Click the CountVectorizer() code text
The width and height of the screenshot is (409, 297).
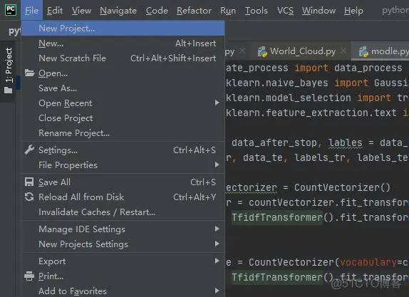coord(342,187)
